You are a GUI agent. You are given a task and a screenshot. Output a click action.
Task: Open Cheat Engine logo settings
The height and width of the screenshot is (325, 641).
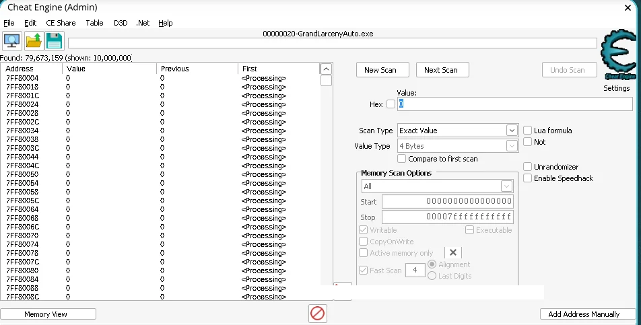point(619,55)
